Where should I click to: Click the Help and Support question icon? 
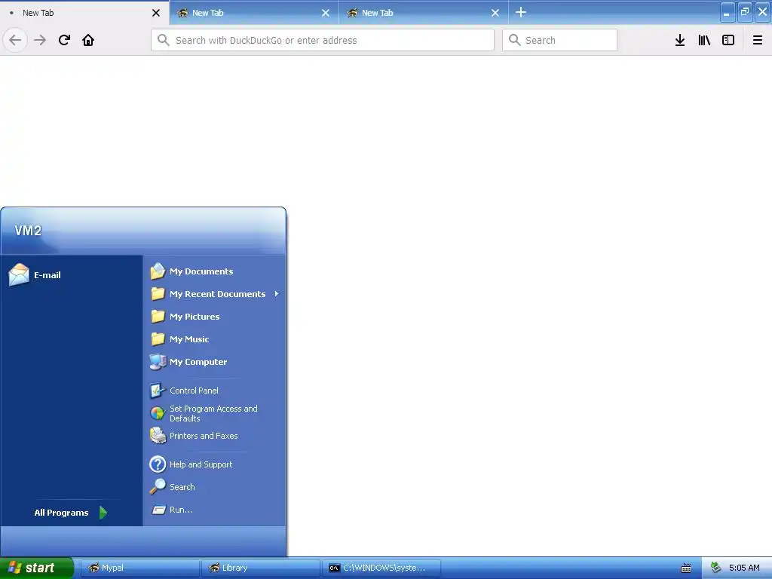(158, 464)
